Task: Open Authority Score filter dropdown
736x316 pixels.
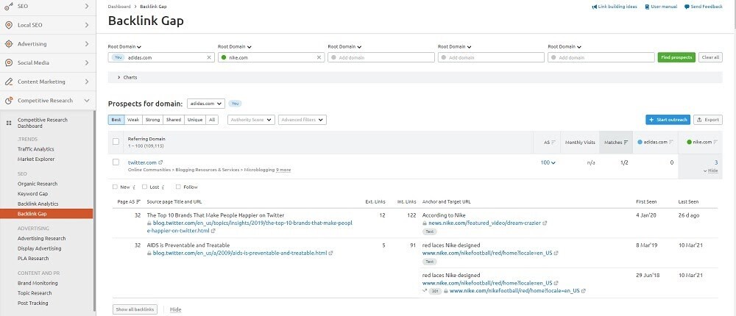Action: tap(251, 120)
